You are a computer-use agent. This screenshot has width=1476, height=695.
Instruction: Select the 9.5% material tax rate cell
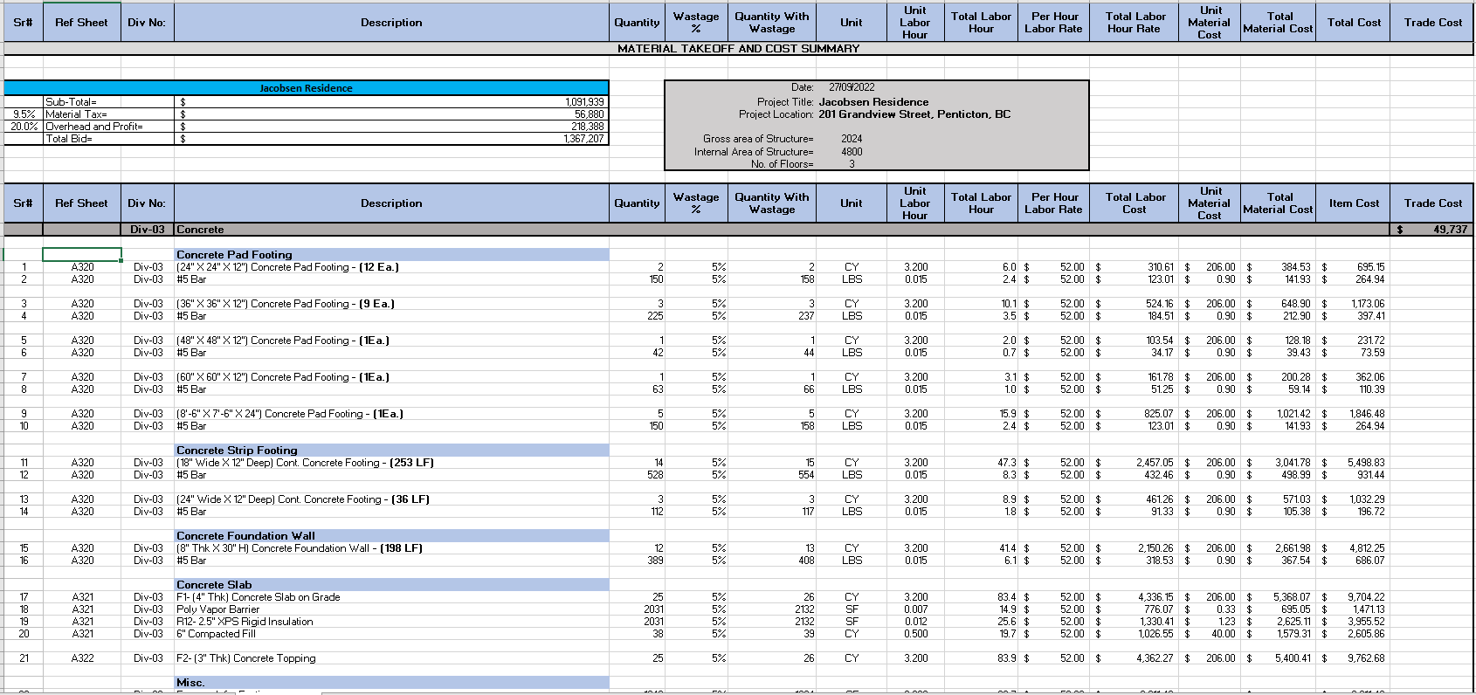click(24, 114)
